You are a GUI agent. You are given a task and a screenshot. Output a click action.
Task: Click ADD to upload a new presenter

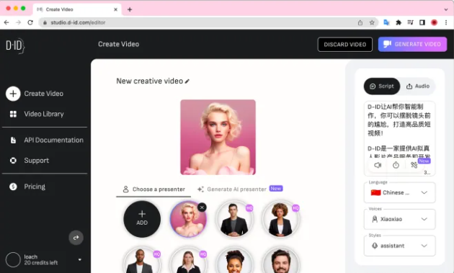[x=142, y=219]
